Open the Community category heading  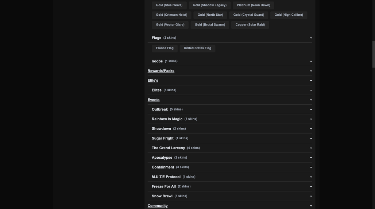coord(158,206)
